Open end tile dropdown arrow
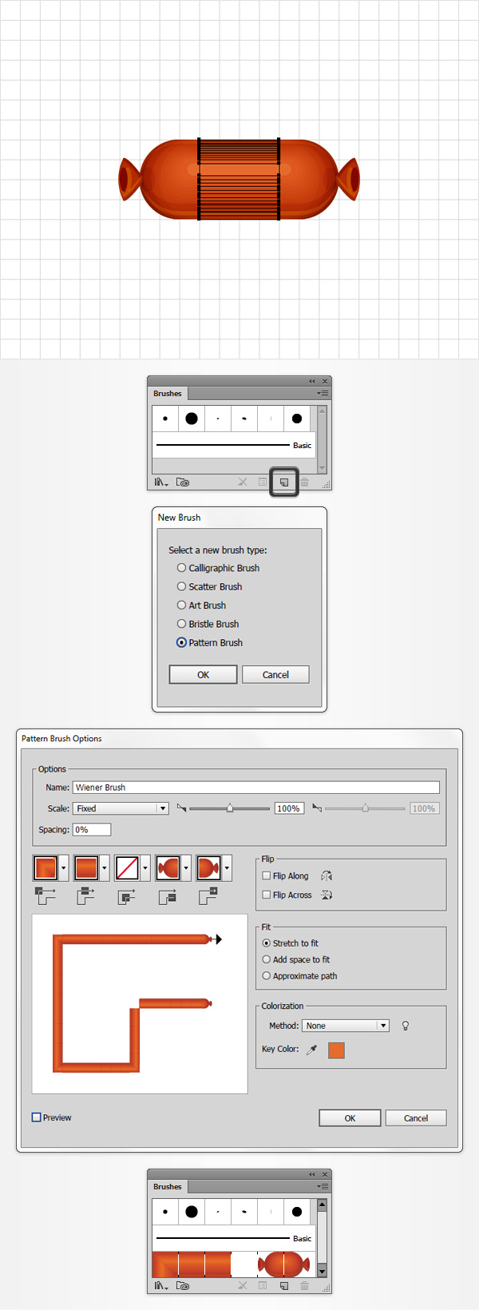 coord(227,867)
